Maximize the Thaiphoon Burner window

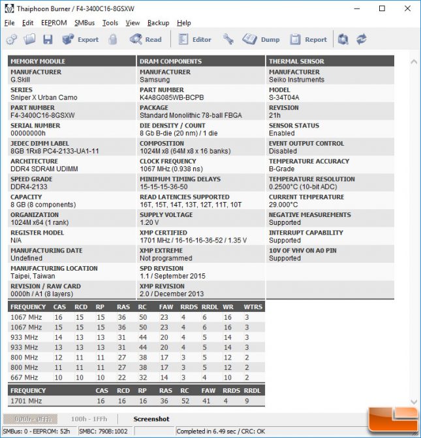pyautogui.click(x=382, y=8)
